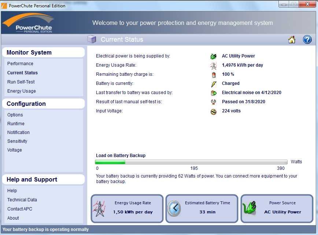This screenshot has width=318, height=235.
Task: Click the 'AC Utility Power' status value
Action: coord(238,56)
